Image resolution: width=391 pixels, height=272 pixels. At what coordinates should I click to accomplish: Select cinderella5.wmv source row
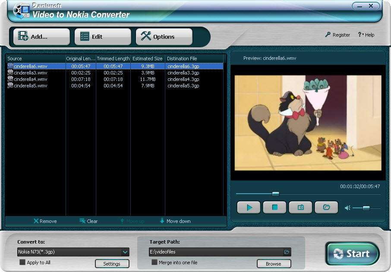[x=115, y=86]
